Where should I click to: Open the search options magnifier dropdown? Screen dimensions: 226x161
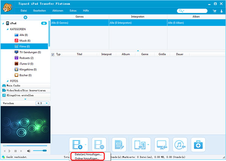pyautogui.click(x=181, y=11)
